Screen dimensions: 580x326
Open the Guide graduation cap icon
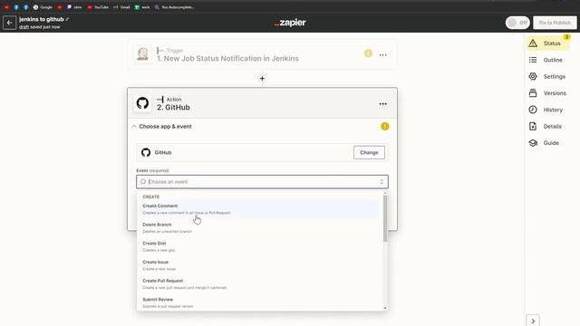click(x=533, y=143)
